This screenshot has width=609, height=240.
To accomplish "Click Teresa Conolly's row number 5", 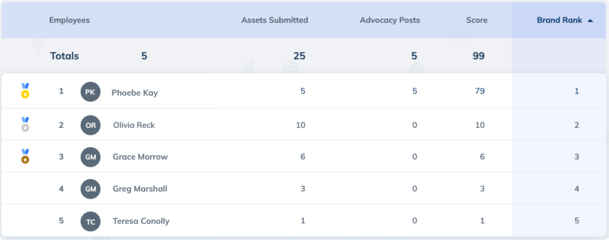I will coord(61,220).
